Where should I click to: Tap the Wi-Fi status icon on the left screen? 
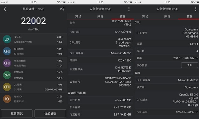tap(58, 2)
